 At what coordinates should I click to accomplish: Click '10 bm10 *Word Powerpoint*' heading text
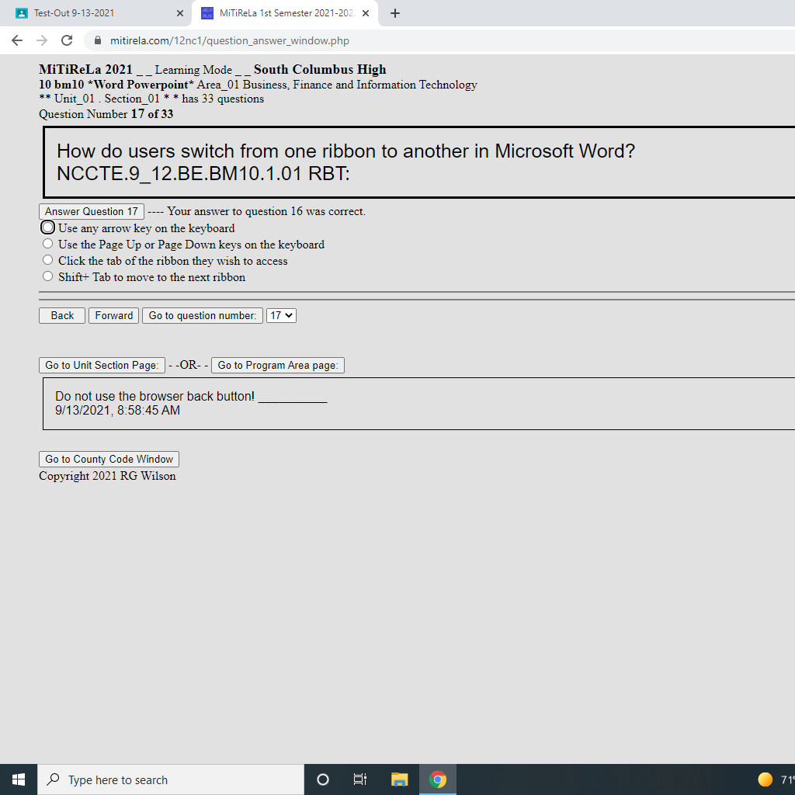pyautogui.click(x=116, y=85)
